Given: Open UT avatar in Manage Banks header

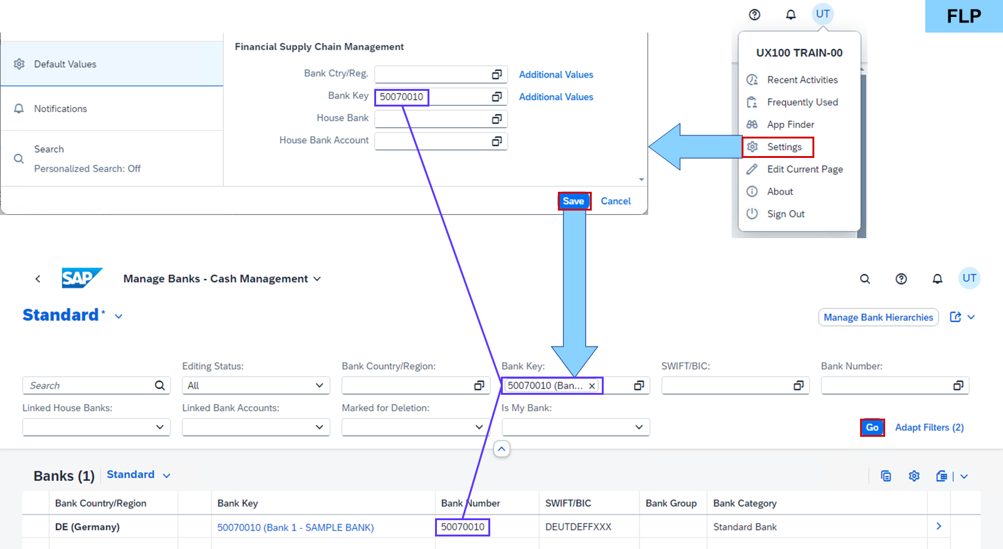Looking at the screenshot, I should (970, 278).
